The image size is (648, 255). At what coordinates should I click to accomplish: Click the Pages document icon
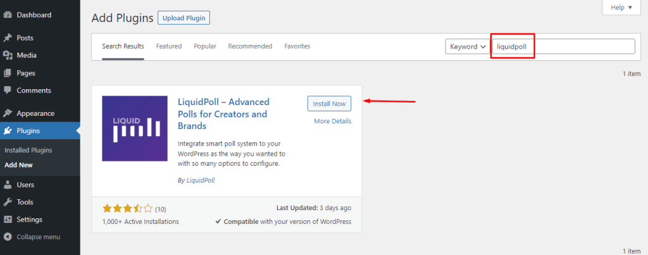pos(8,73)
